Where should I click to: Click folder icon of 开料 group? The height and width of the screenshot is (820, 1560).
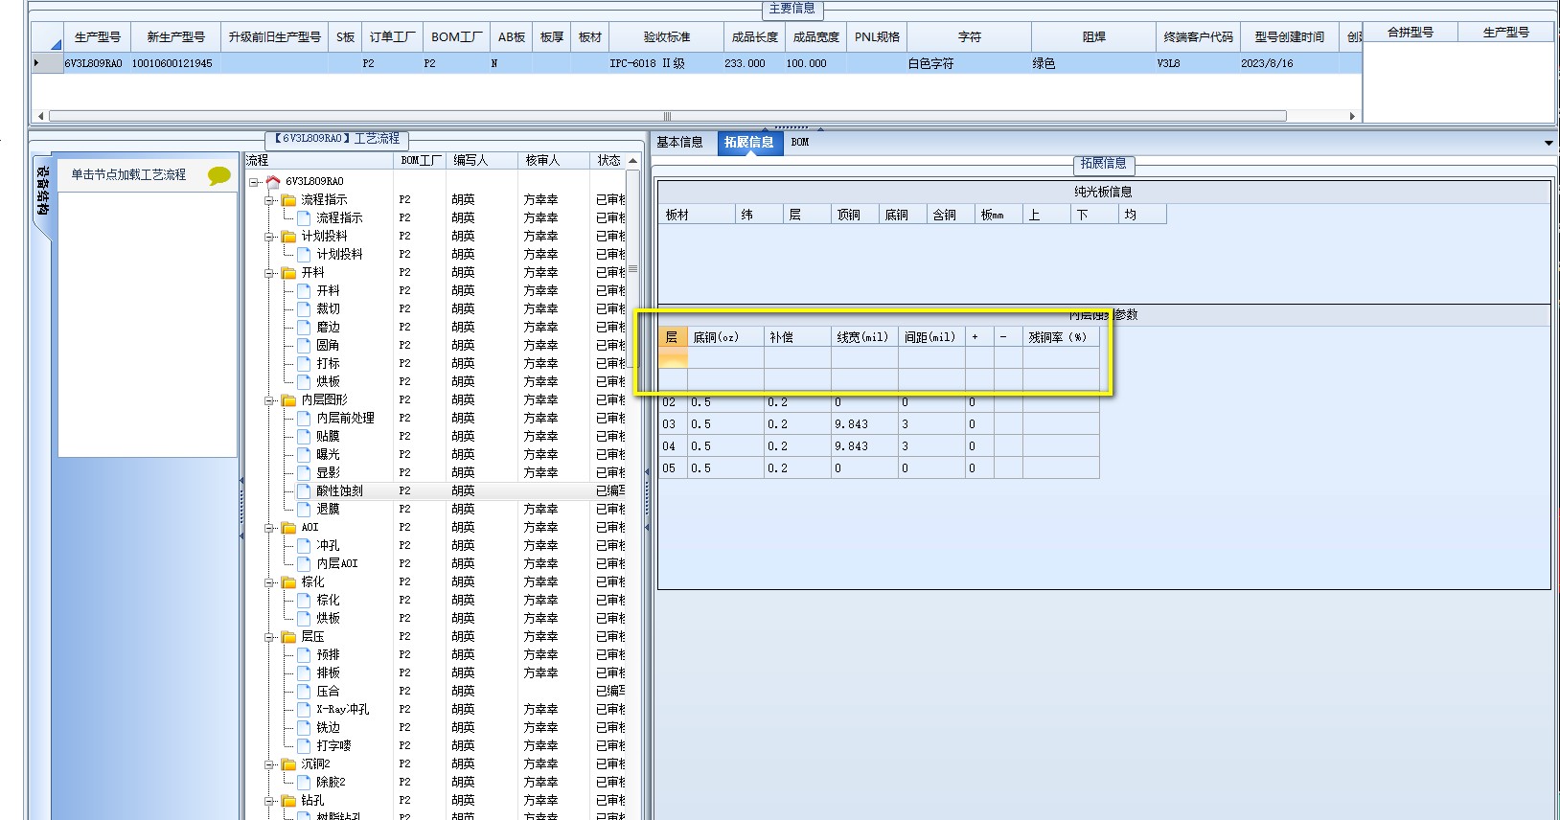(x=288, y=272)
